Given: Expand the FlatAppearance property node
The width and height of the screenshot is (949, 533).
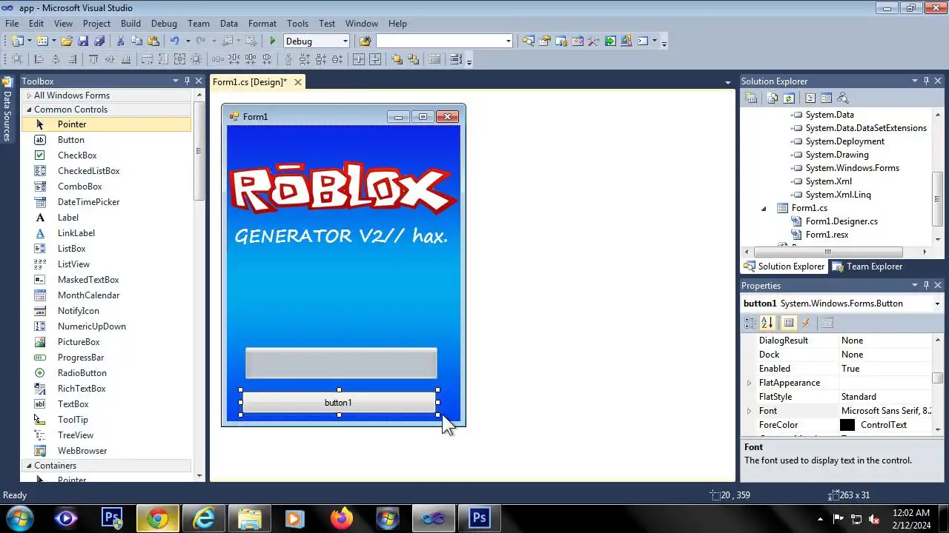Looking at the screenshot, I should 749,383.
